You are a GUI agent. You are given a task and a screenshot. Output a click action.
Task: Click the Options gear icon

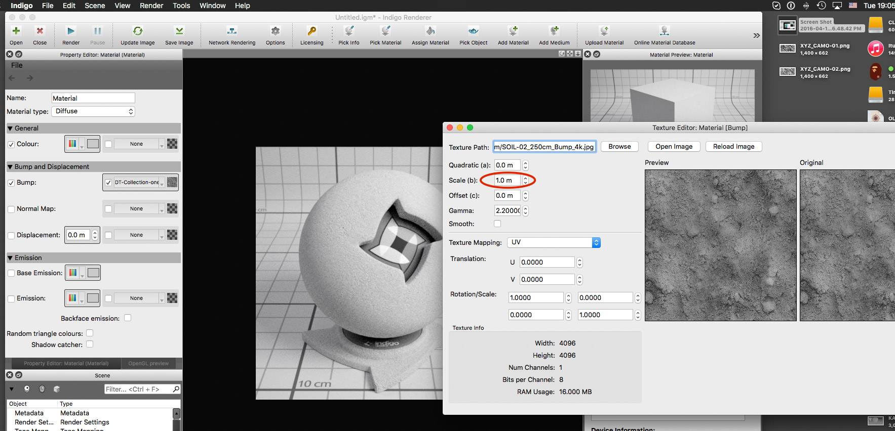pos(275,31)
